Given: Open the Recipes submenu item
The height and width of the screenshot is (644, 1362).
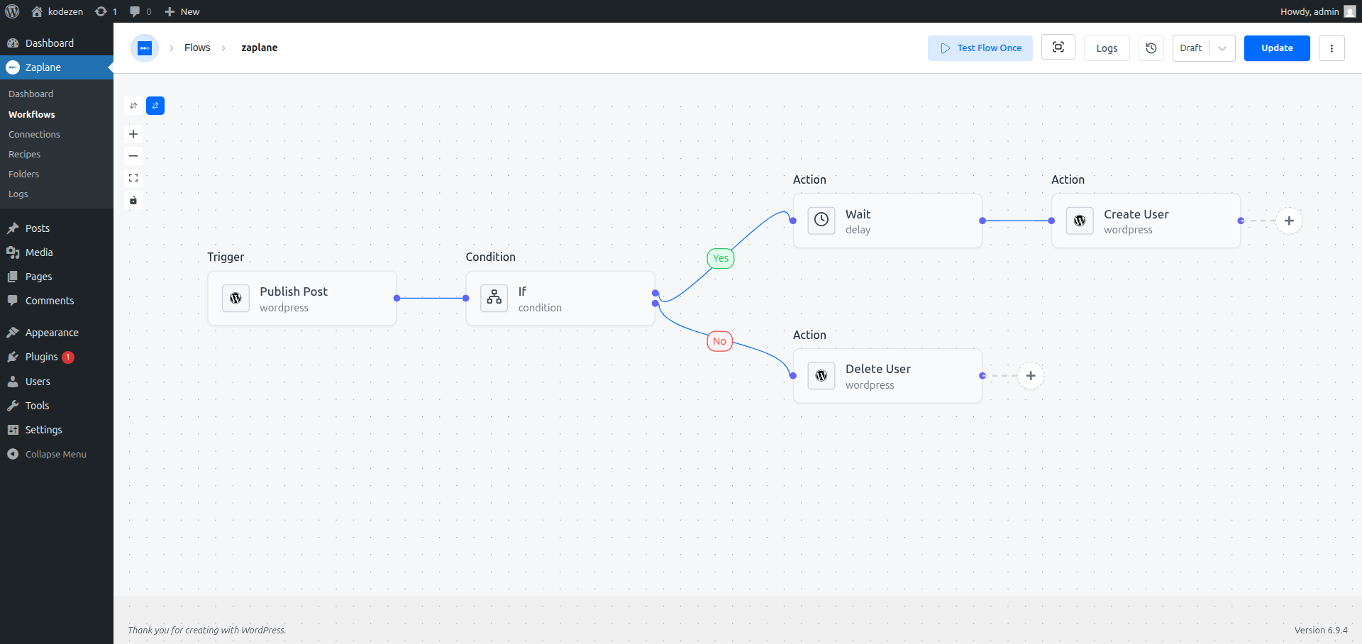Looking at the screenshot, I should tap(24, 154).
